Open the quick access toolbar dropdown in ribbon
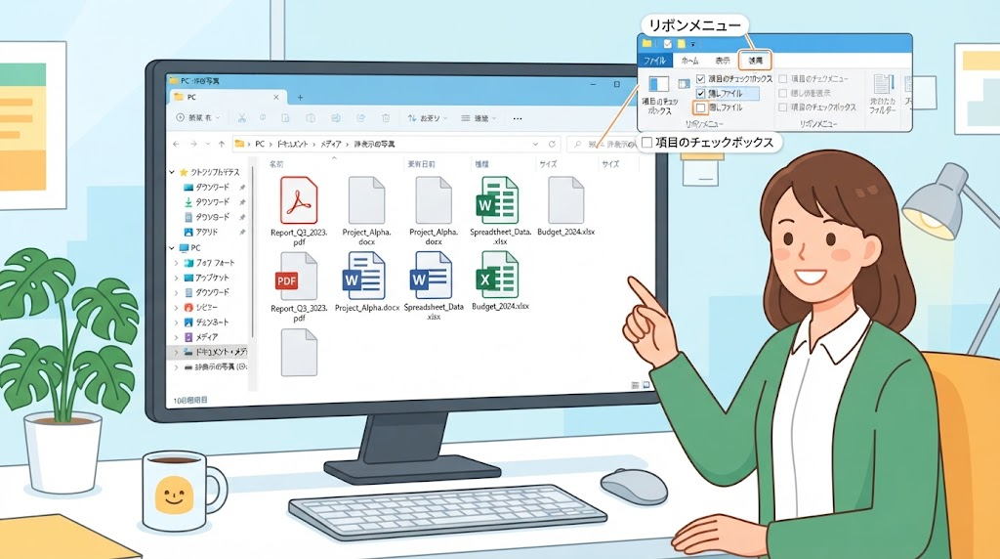 click(x=692, y=45)
